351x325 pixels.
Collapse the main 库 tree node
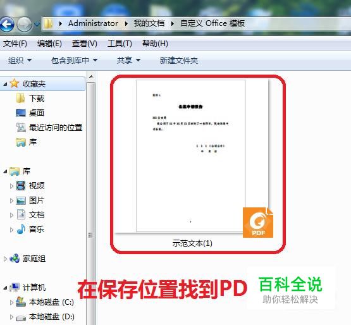5,172
